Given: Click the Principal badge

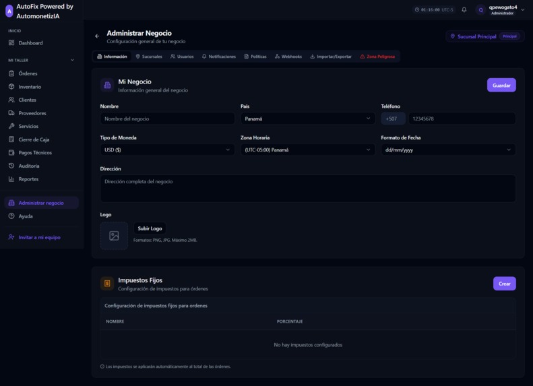Looking at the screenshot, I should [509, 36].
